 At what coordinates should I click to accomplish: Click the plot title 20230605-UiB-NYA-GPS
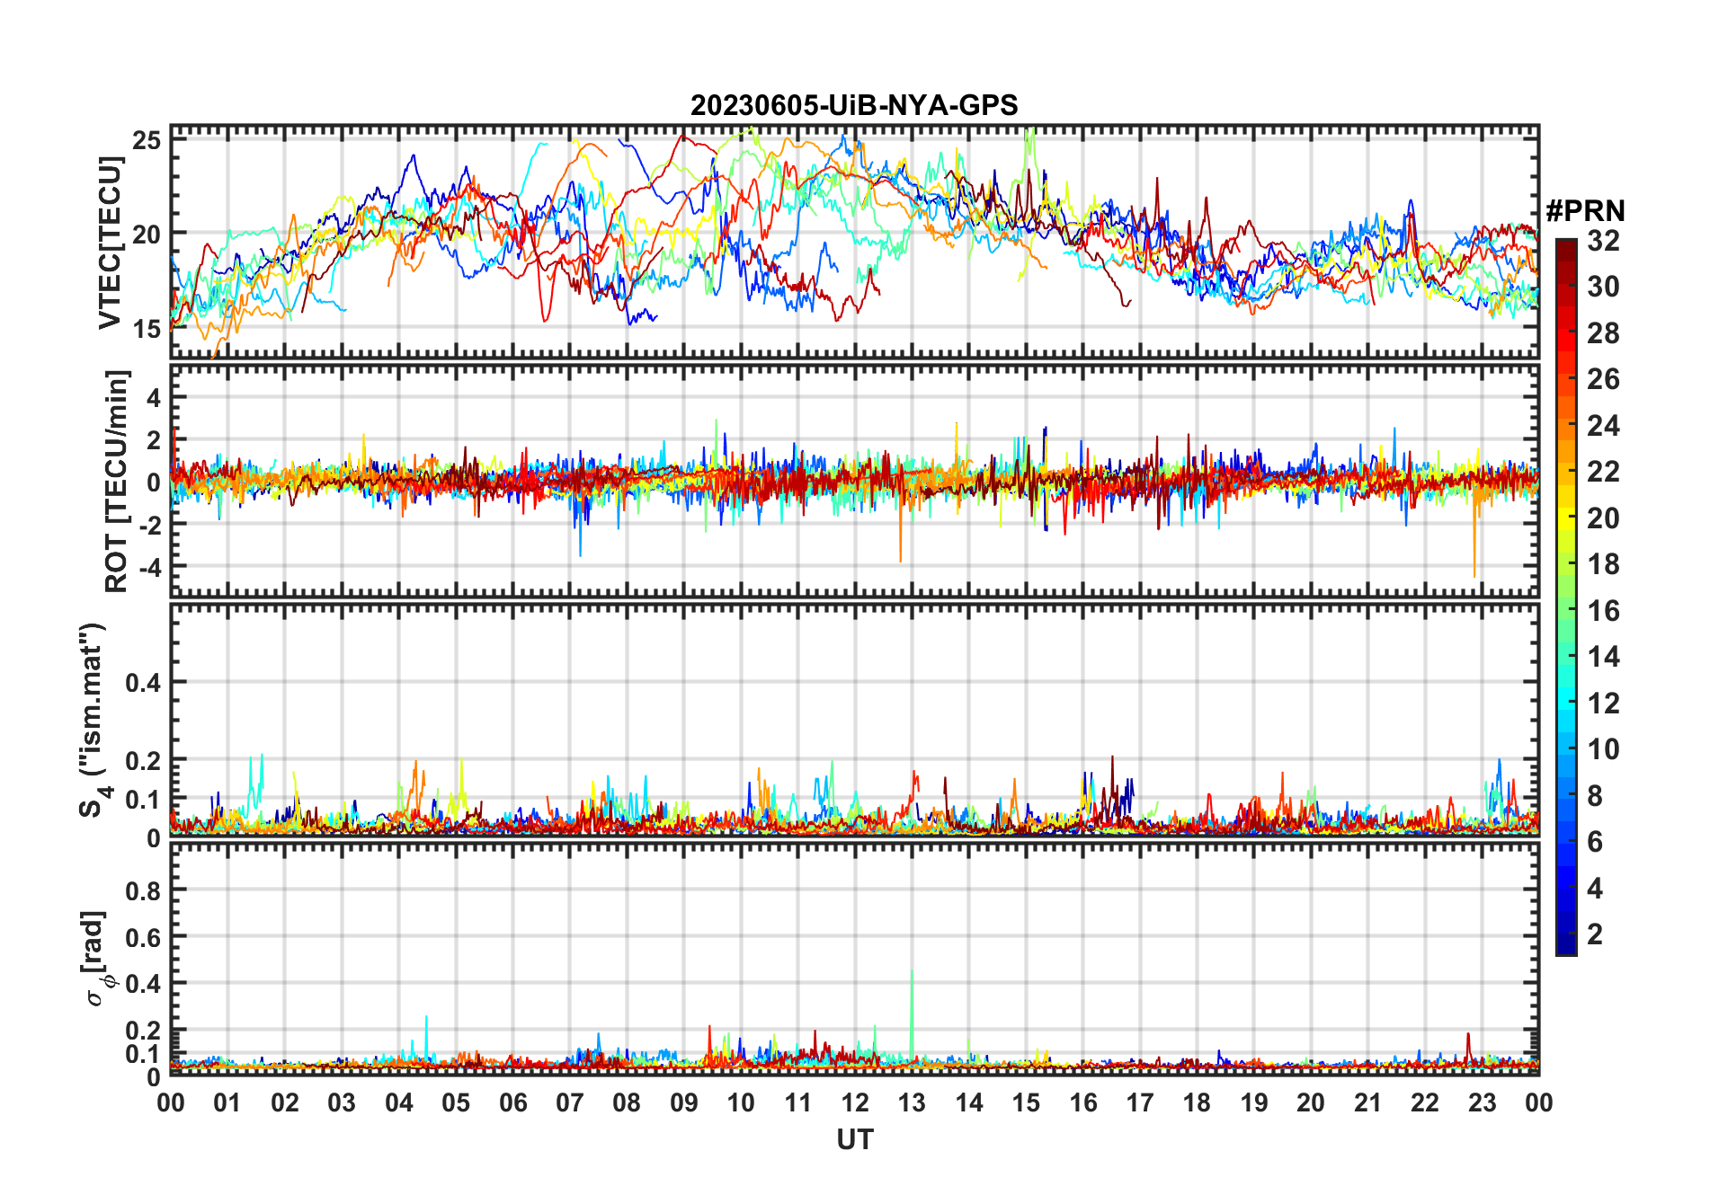coord(854,105)
